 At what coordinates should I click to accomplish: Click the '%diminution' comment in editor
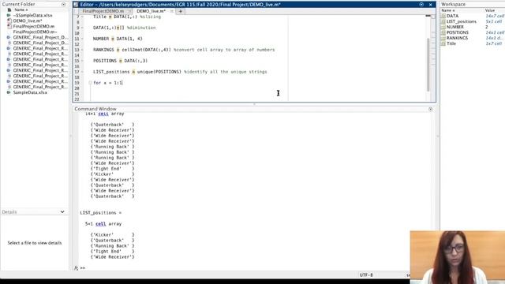coord(141,28)
